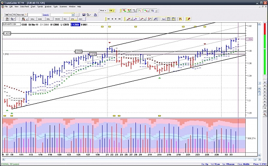Open the Trends menu
The width and height of the screenshot is (268, 166).
click(40, 6)
